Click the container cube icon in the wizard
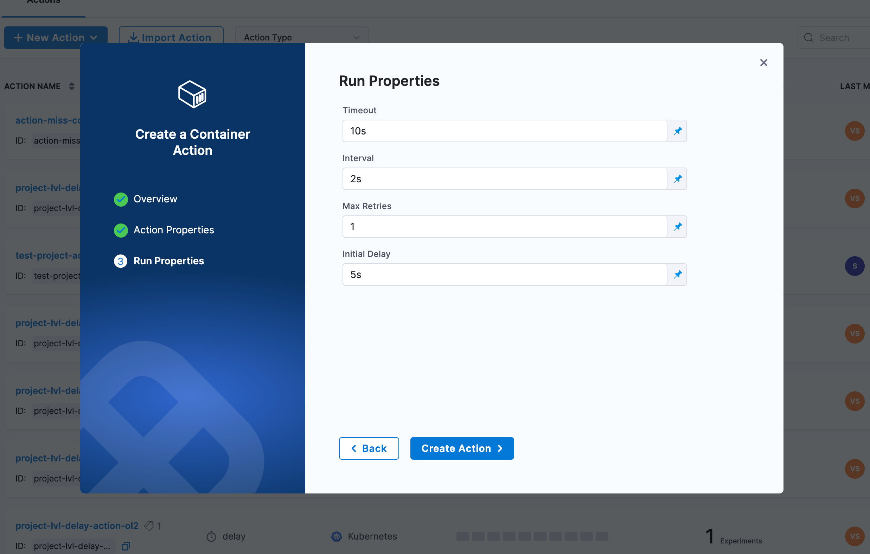 point(192,94)
